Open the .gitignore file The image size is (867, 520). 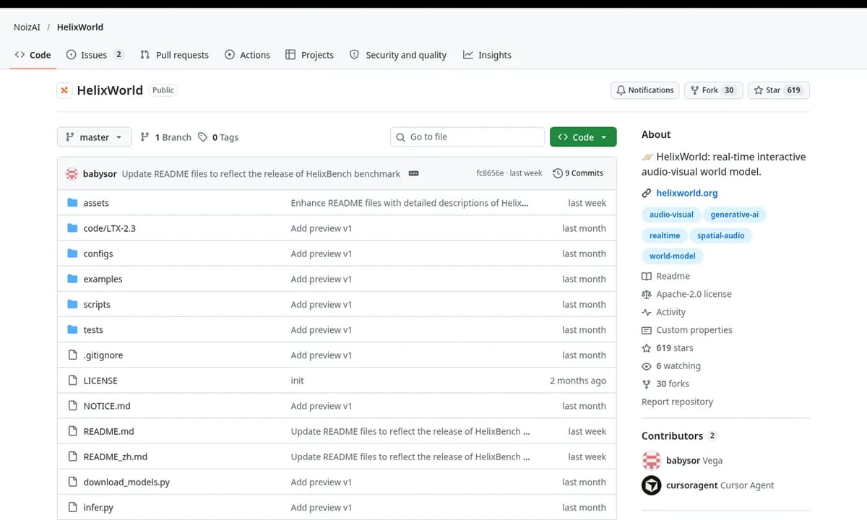(103, 355)
